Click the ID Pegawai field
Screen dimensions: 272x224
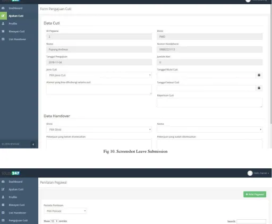99,37
